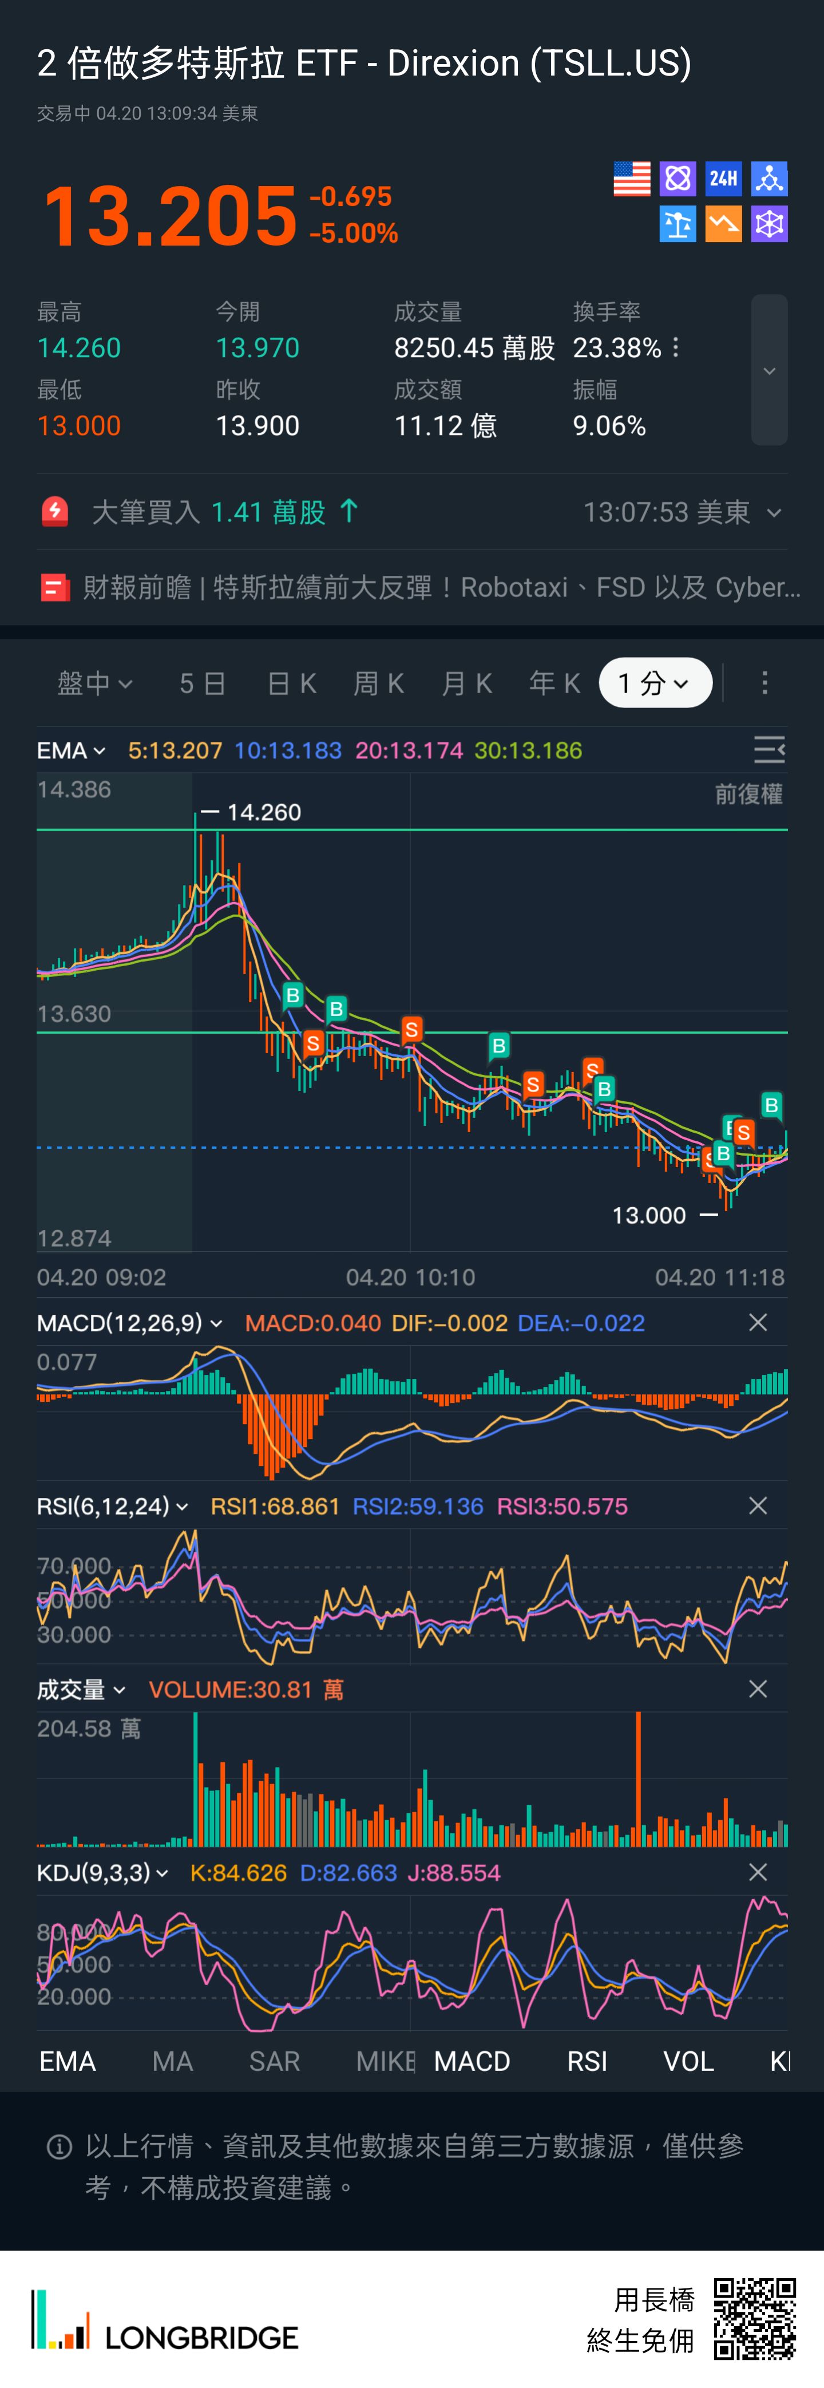
Task: Toggle the MACD indicator in bottom bar
Action: (472, 2062)
